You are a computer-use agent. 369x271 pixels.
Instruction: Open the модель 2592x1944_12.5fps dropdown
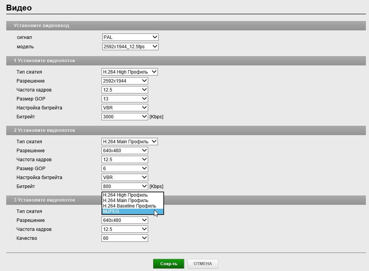[130, 47]
